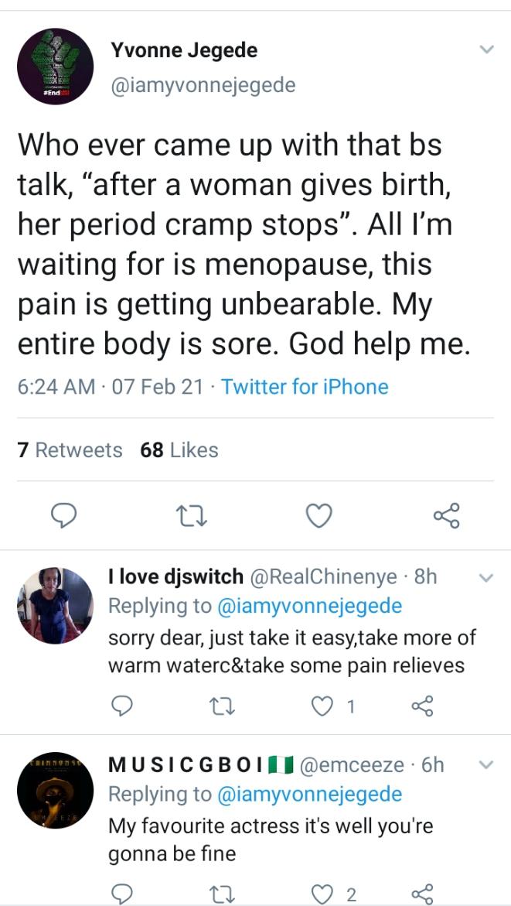View the 7 Retweets list
Image resolution: width=511 pixels, height=906 pixels.
[70, 450]
